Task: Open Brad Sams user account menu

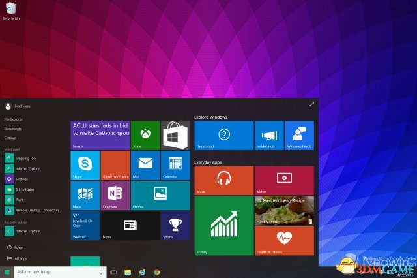Action: pos(18,106)
